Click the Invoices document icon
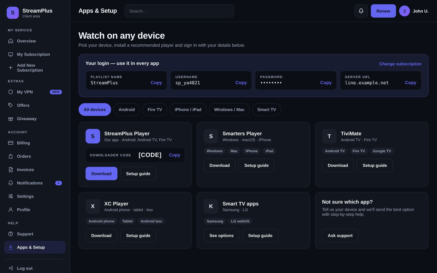The height and width of the screenshot is (273, 437). pos(11,170)
